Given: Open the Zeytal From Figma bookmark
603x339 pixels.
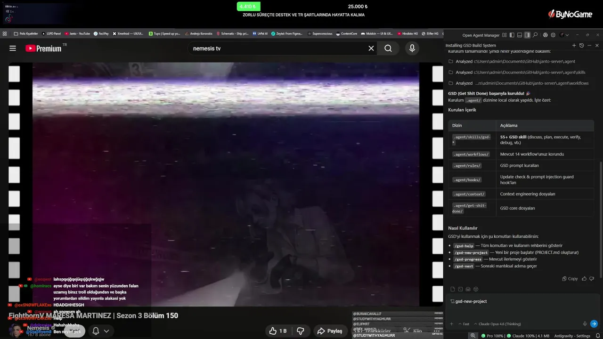Looking at the screenshot, I should pos(287,34).
